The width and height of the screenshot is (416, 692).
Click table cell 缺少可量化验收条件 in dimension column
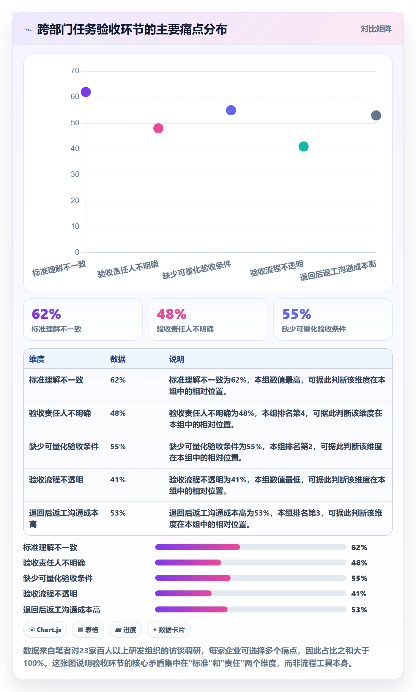point(64,446)
